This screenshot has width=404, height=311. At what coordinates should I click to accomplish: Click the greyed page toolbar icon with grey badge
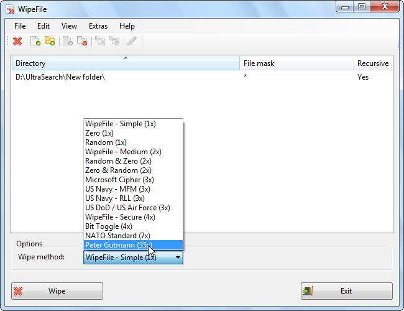[x=68, y=41]
